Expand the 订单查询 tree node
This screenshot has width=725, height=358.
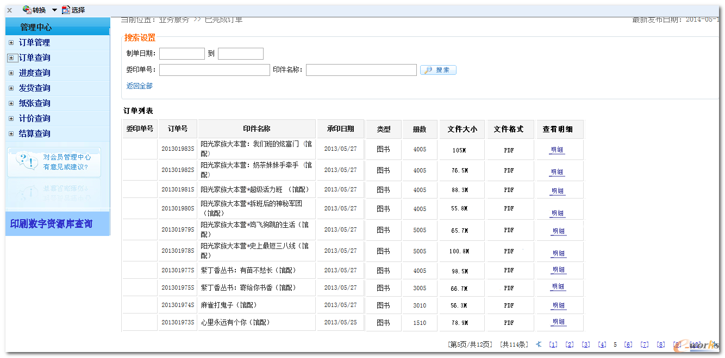point(11,57)
